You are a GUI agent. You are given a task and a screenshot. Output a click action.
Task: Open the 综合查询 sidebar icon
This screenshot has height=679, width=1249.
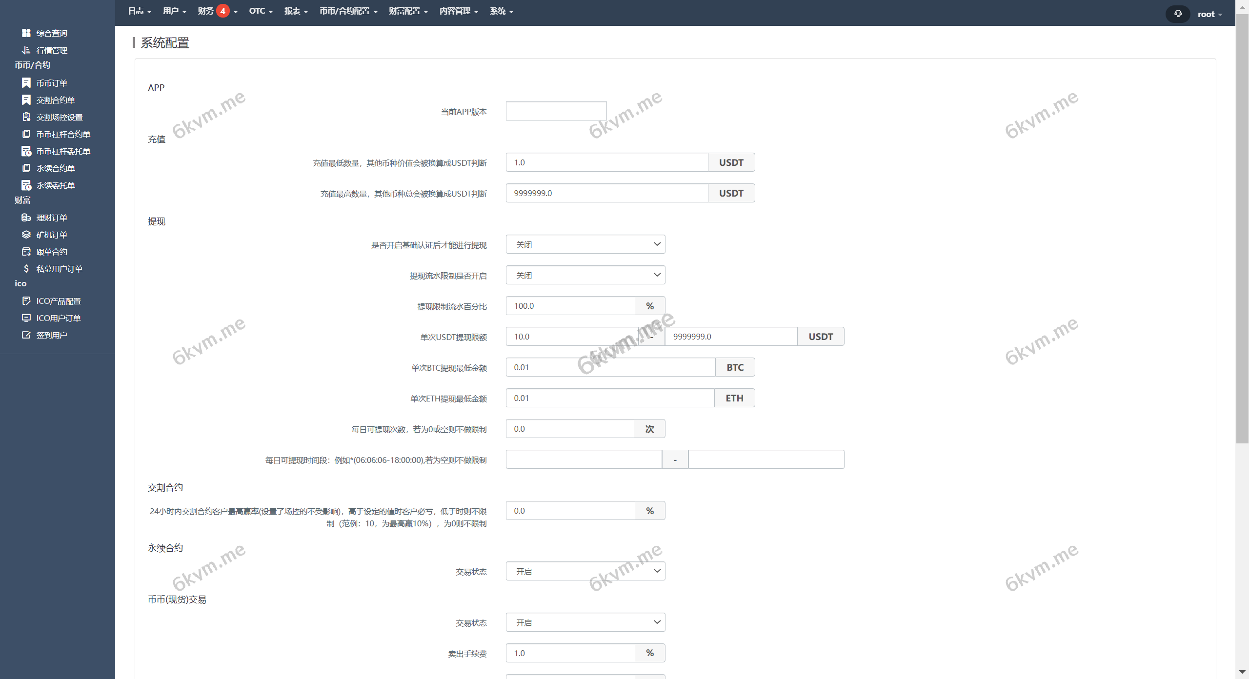click(x=26, y=33)
